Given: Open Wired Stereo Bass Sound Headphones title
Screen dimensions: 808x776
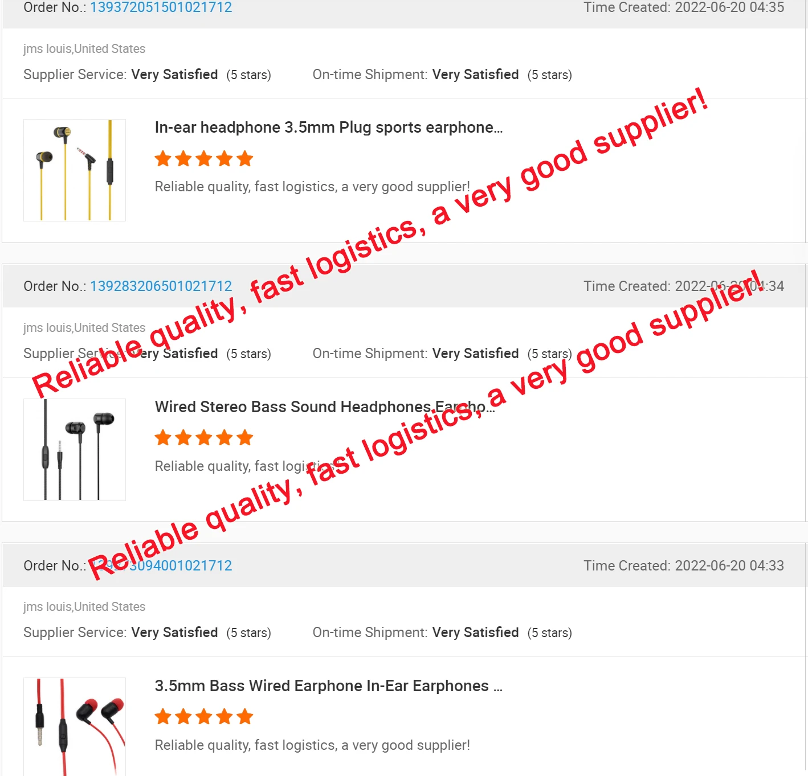Looking at the screenshot, I should 325,407.
